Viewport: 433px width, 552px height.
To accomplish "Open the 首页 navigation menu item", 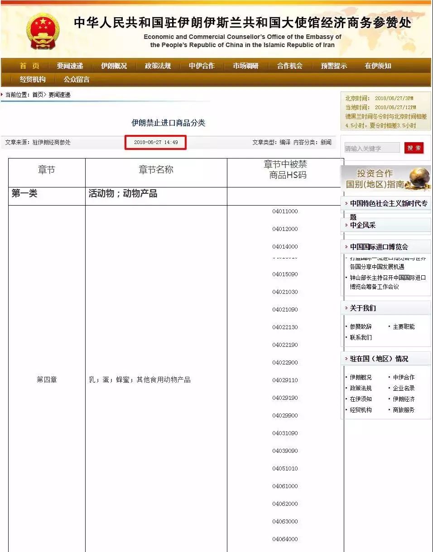I will pos(29,66).
